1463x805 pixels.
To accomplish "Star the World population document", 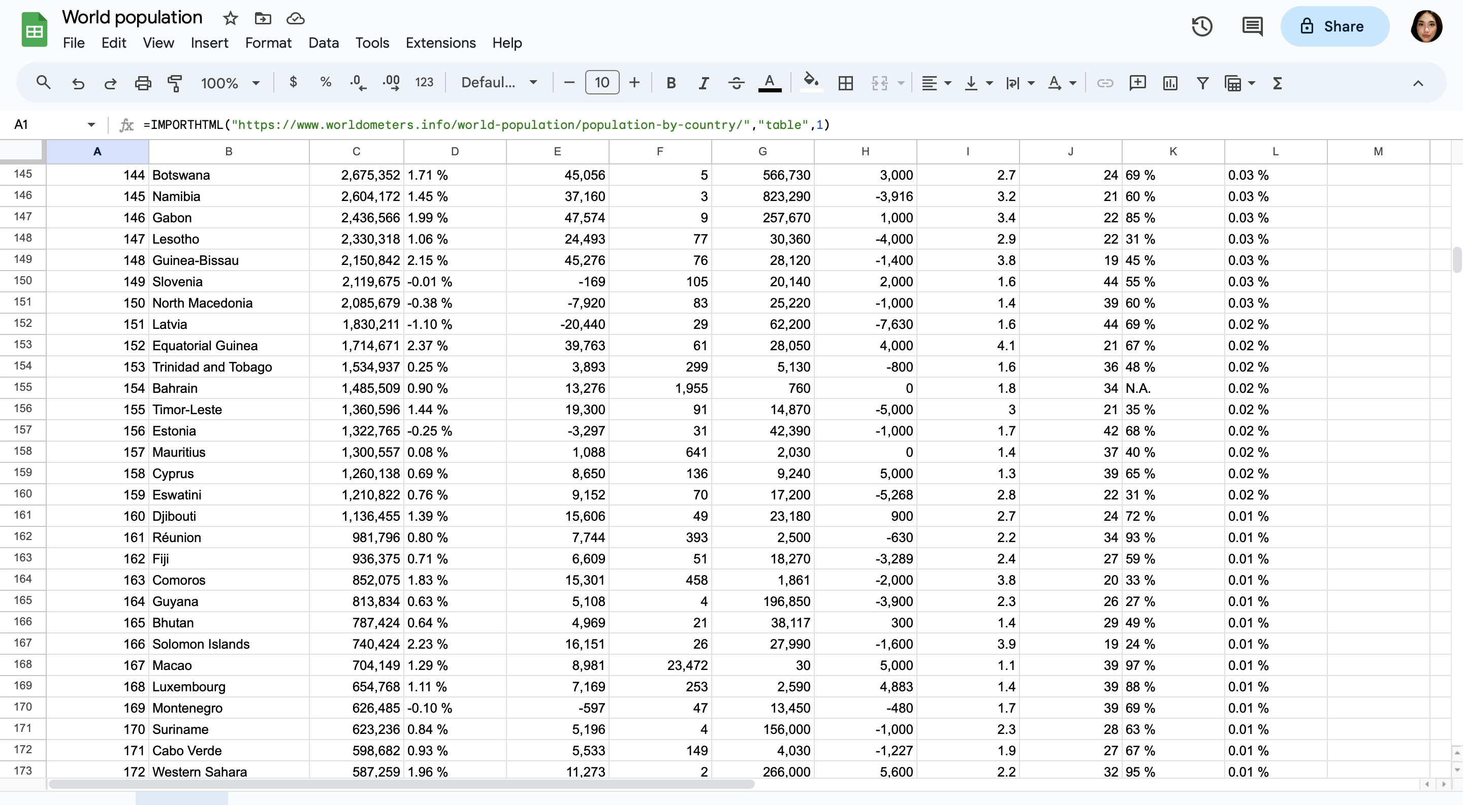I will [230, 18].
